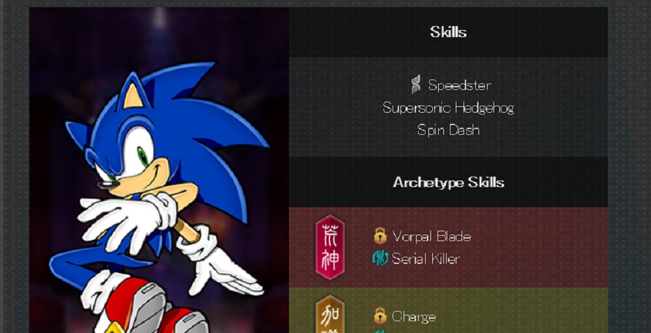Click the DNA icon beside Speedster

tap(415, 85)
